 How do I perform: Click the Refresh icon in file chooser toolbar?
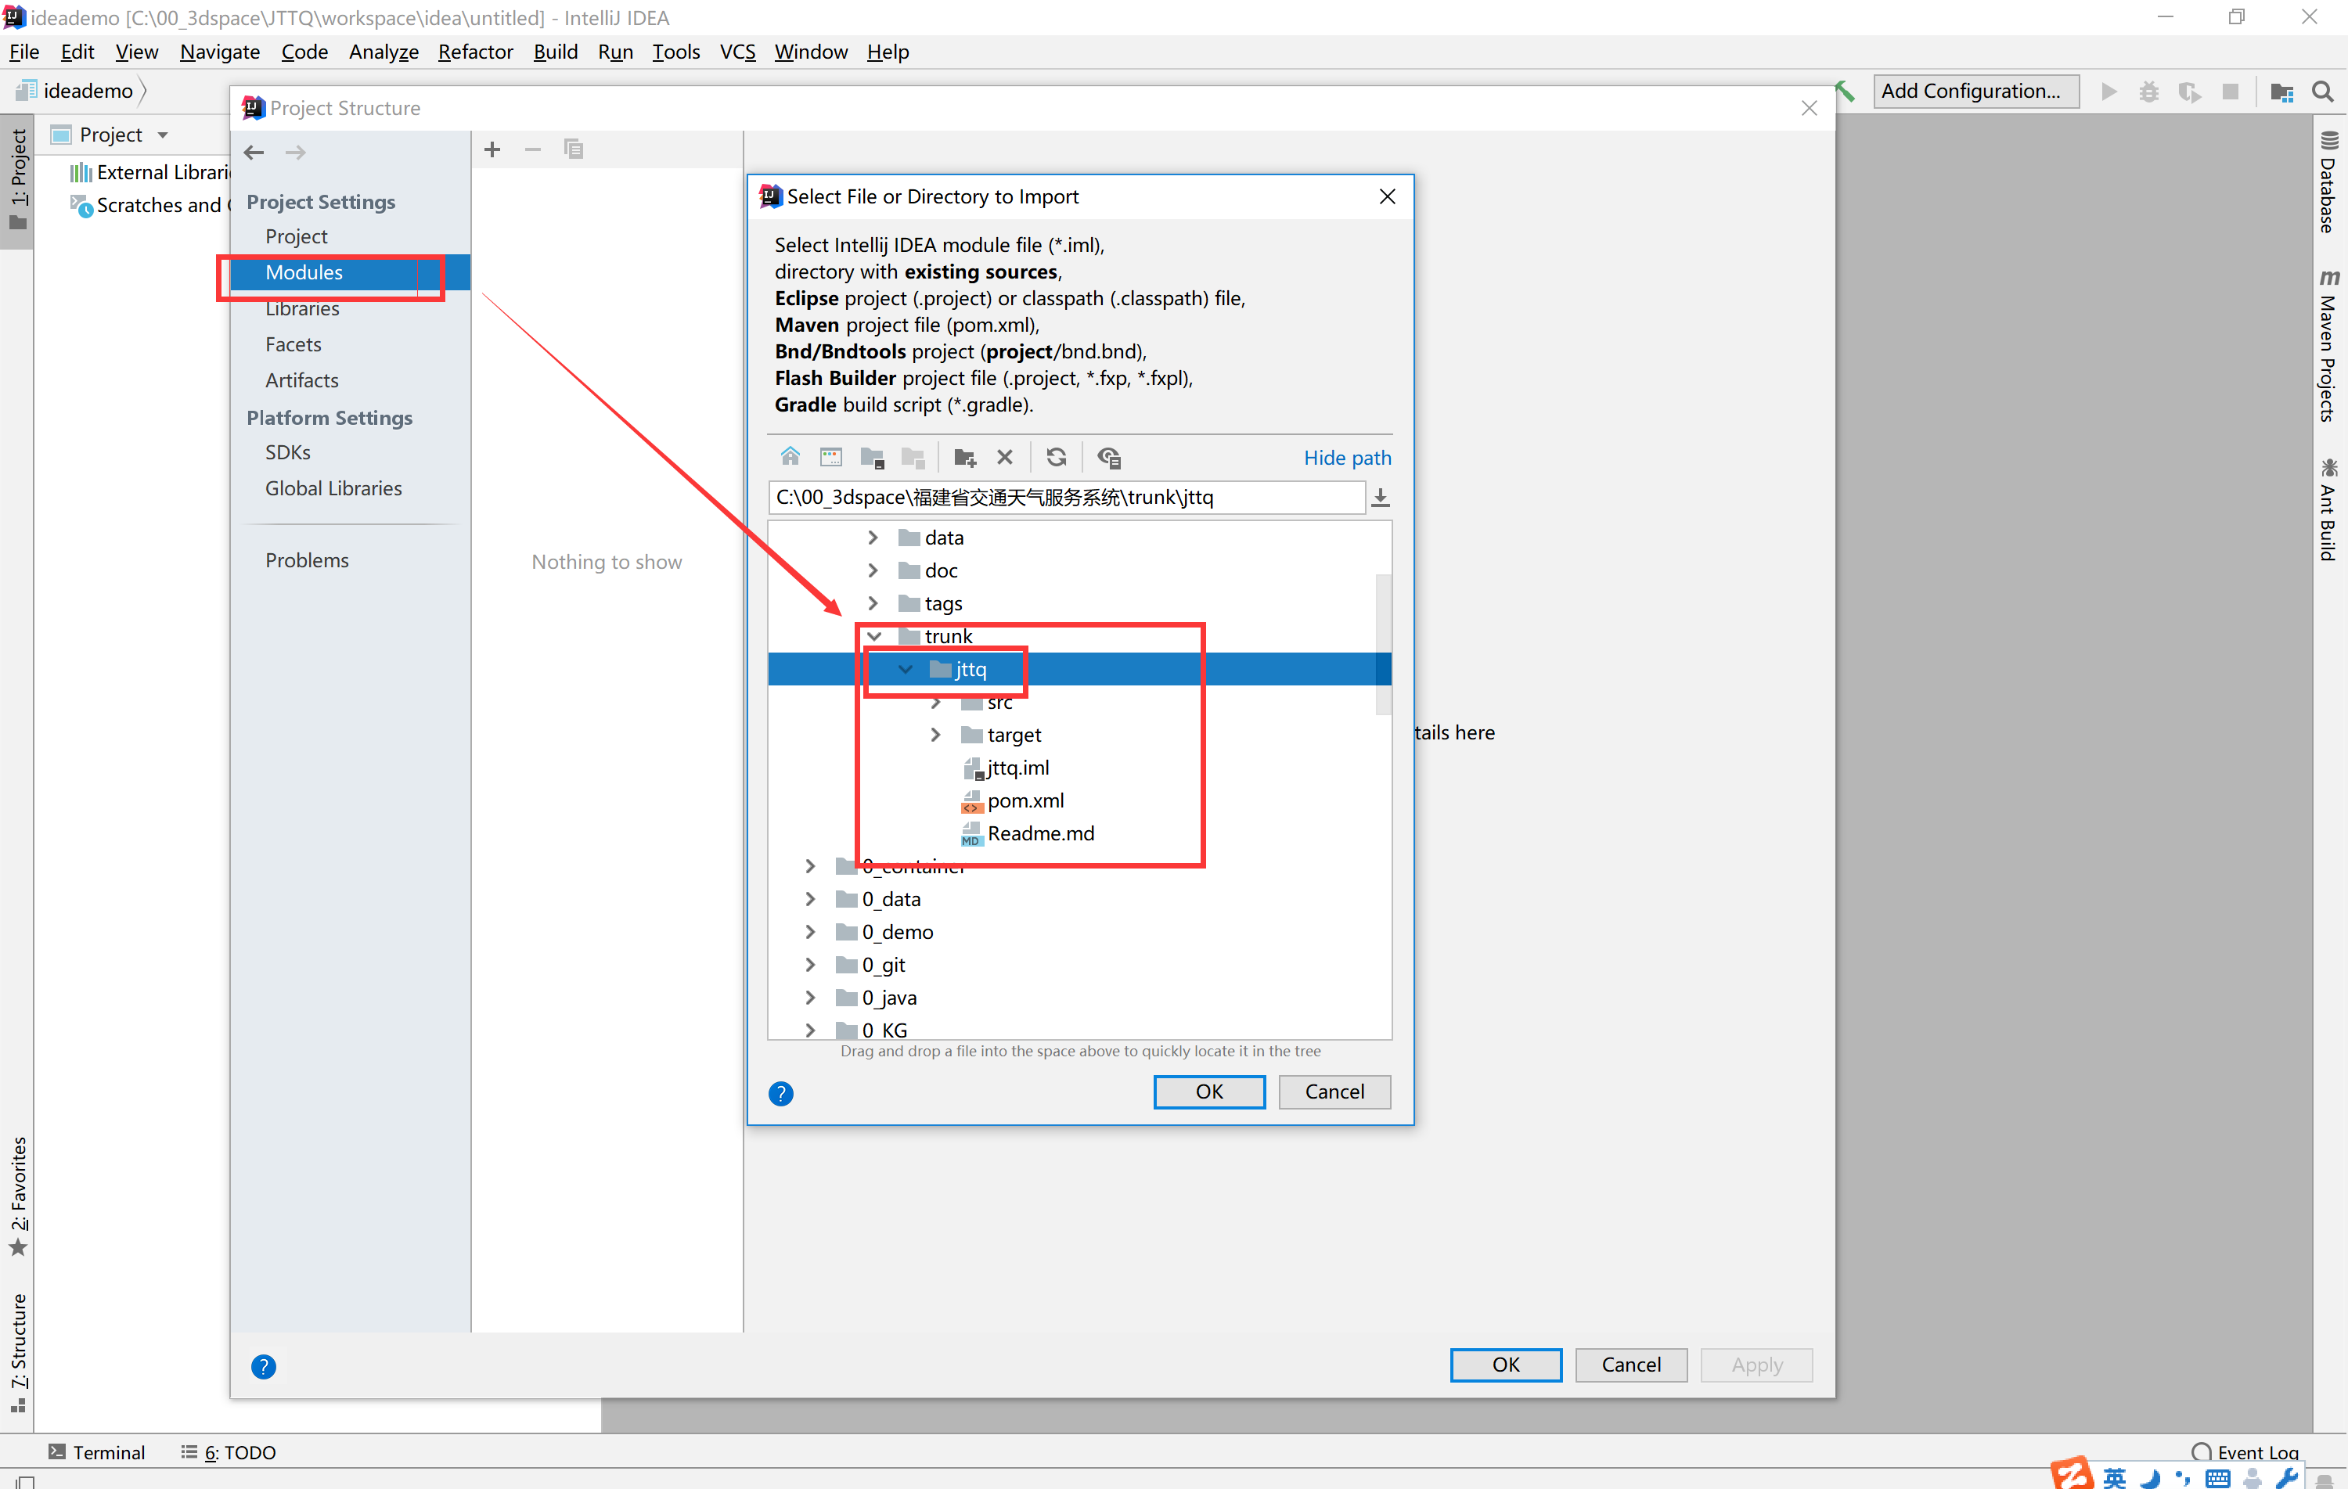[x=1056, y=456]
